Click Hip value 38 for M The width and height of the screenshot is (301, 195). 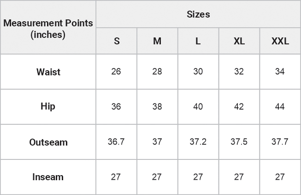point(157,107)
